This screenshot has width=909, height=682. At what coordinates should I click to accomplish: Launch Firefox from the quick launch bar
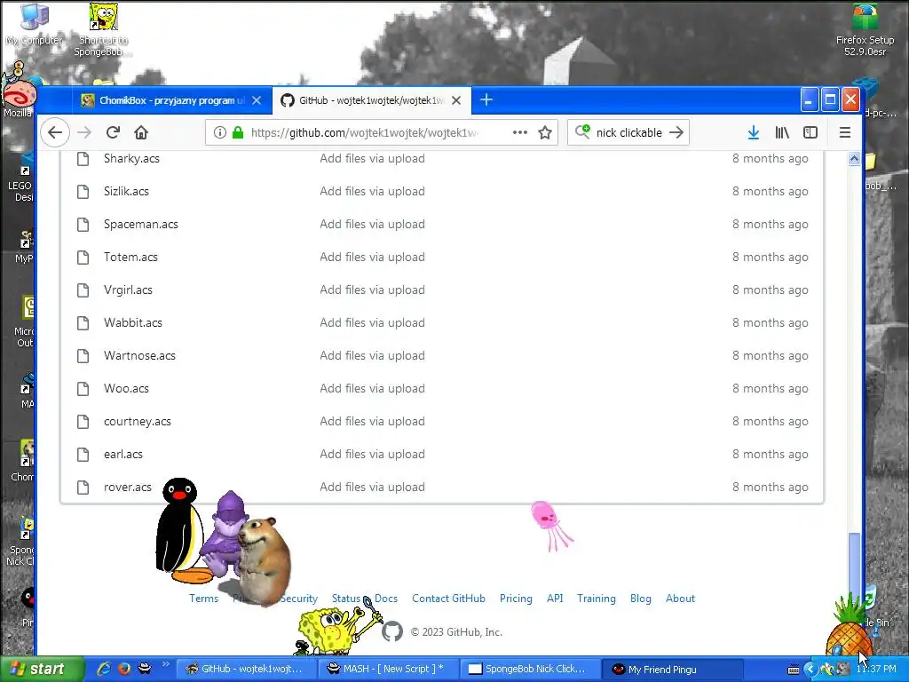[124, 669]
